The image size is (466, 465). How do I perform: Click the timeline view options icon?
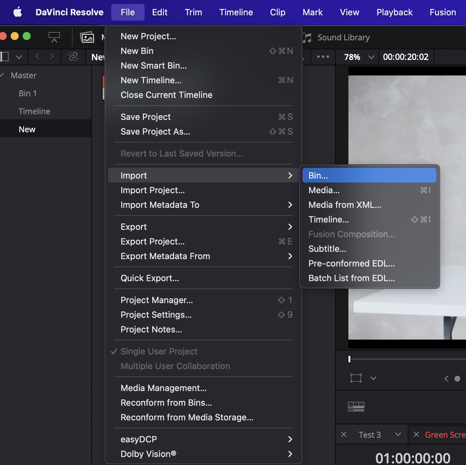coord(356,407)
